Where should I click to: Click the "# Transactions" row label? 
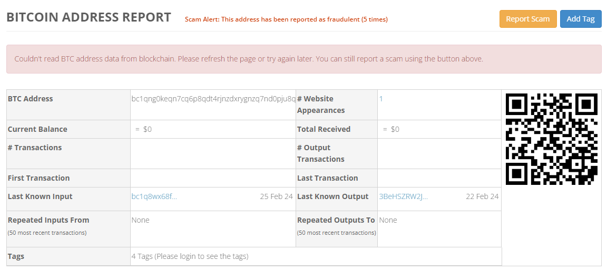(x=35, y=148)
